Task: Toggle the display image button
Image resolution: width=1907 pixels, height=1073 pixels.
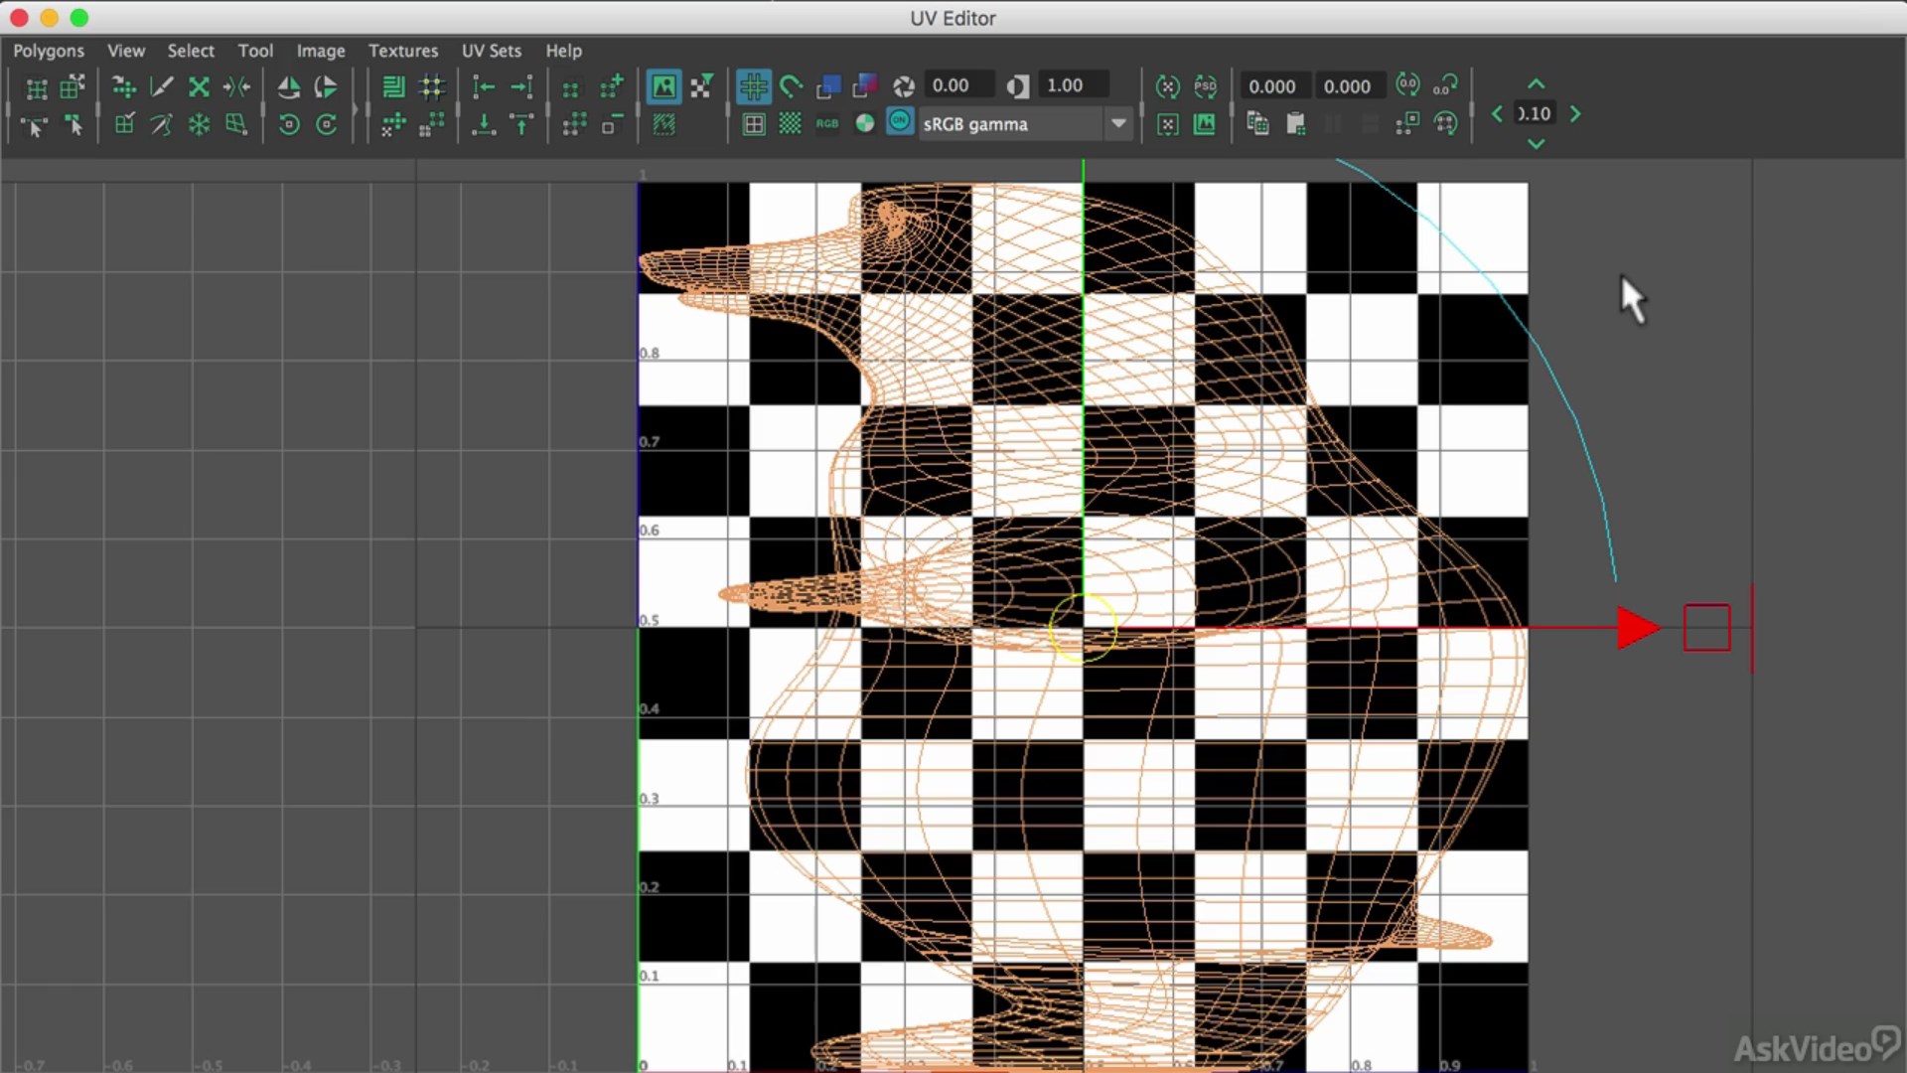Action: click(663, 87)
